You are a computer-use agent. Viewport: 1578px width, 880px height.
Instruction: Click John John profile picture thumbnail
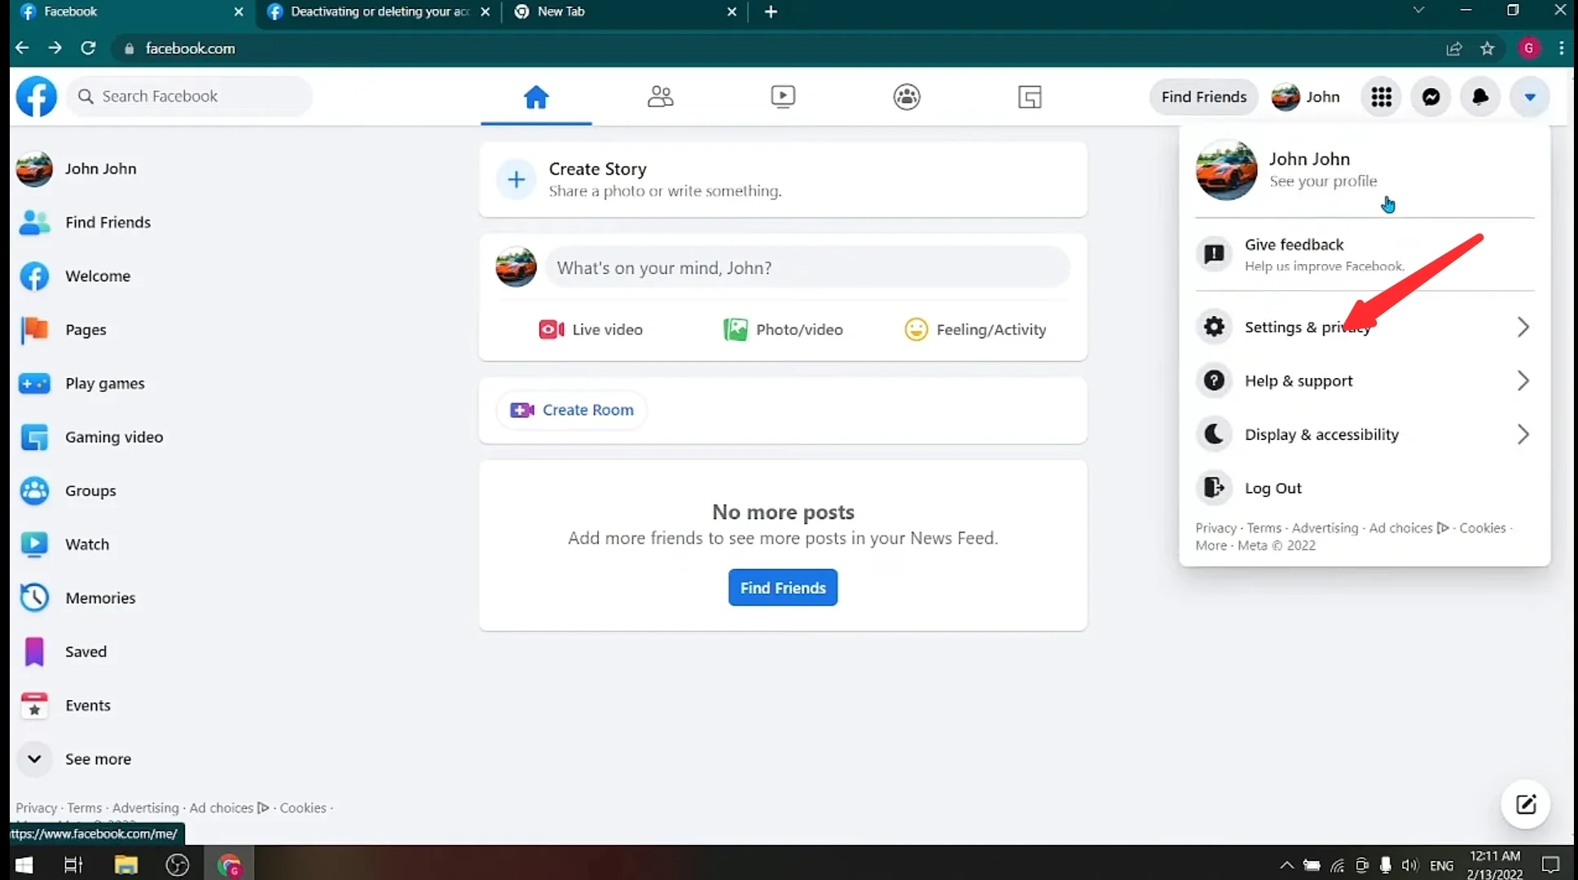pos(1227,169)
